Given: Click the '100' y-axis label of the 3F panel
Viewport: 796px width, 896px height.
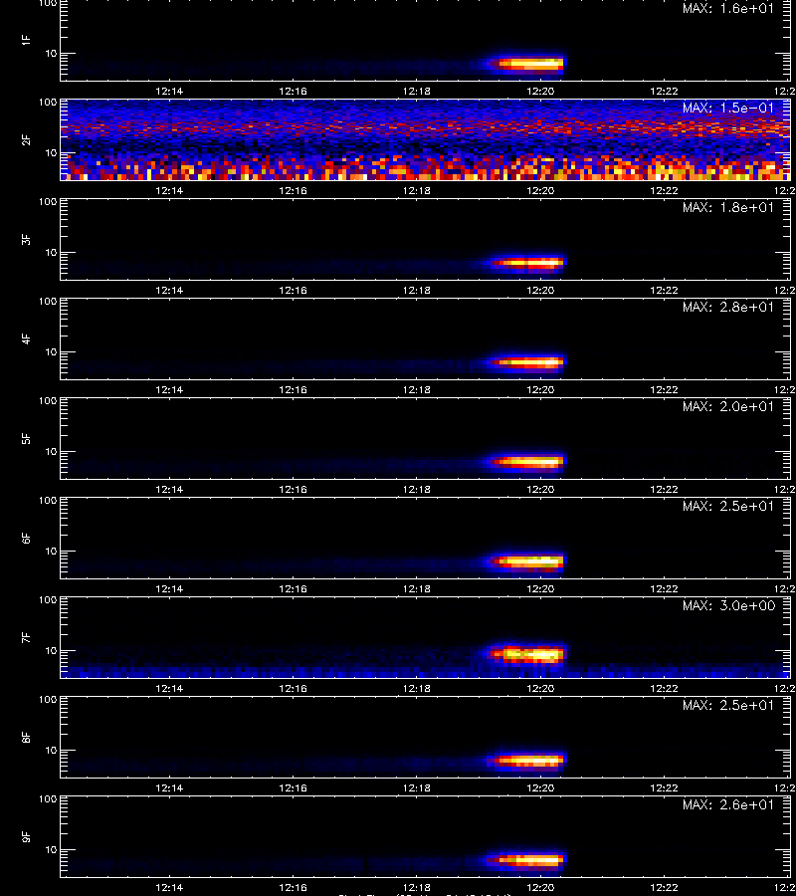Looking at the screenshot, I should pyautogui.click(x=48, y=202).
